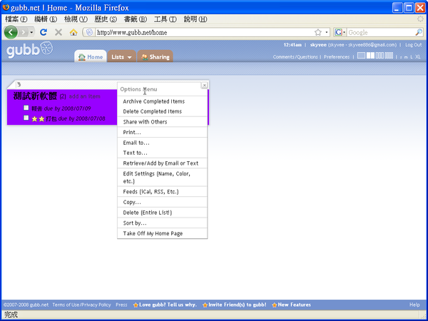428x321 pixels.
Task: Choose Retrieve/Add by Email or Text
Action: point(162,163)
